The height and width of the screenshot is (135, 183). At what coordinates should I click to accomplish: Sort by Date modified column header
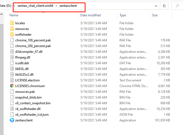90,15
